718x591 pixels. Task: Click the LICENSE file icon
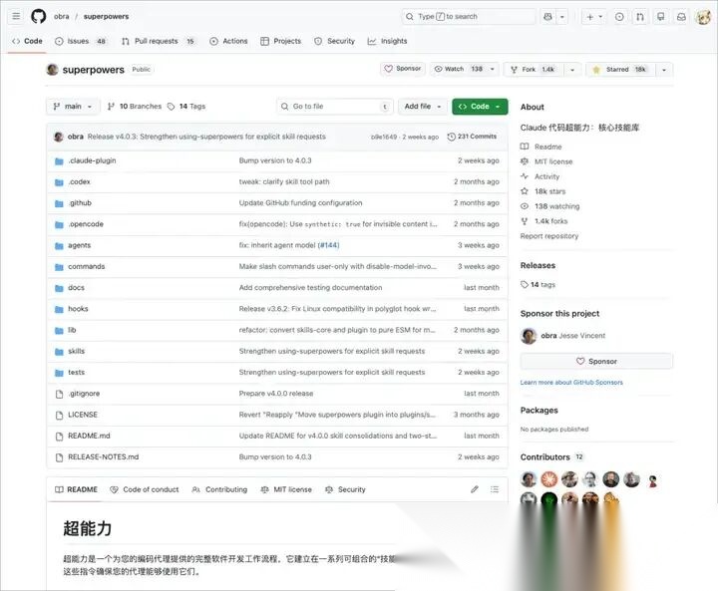59,416
